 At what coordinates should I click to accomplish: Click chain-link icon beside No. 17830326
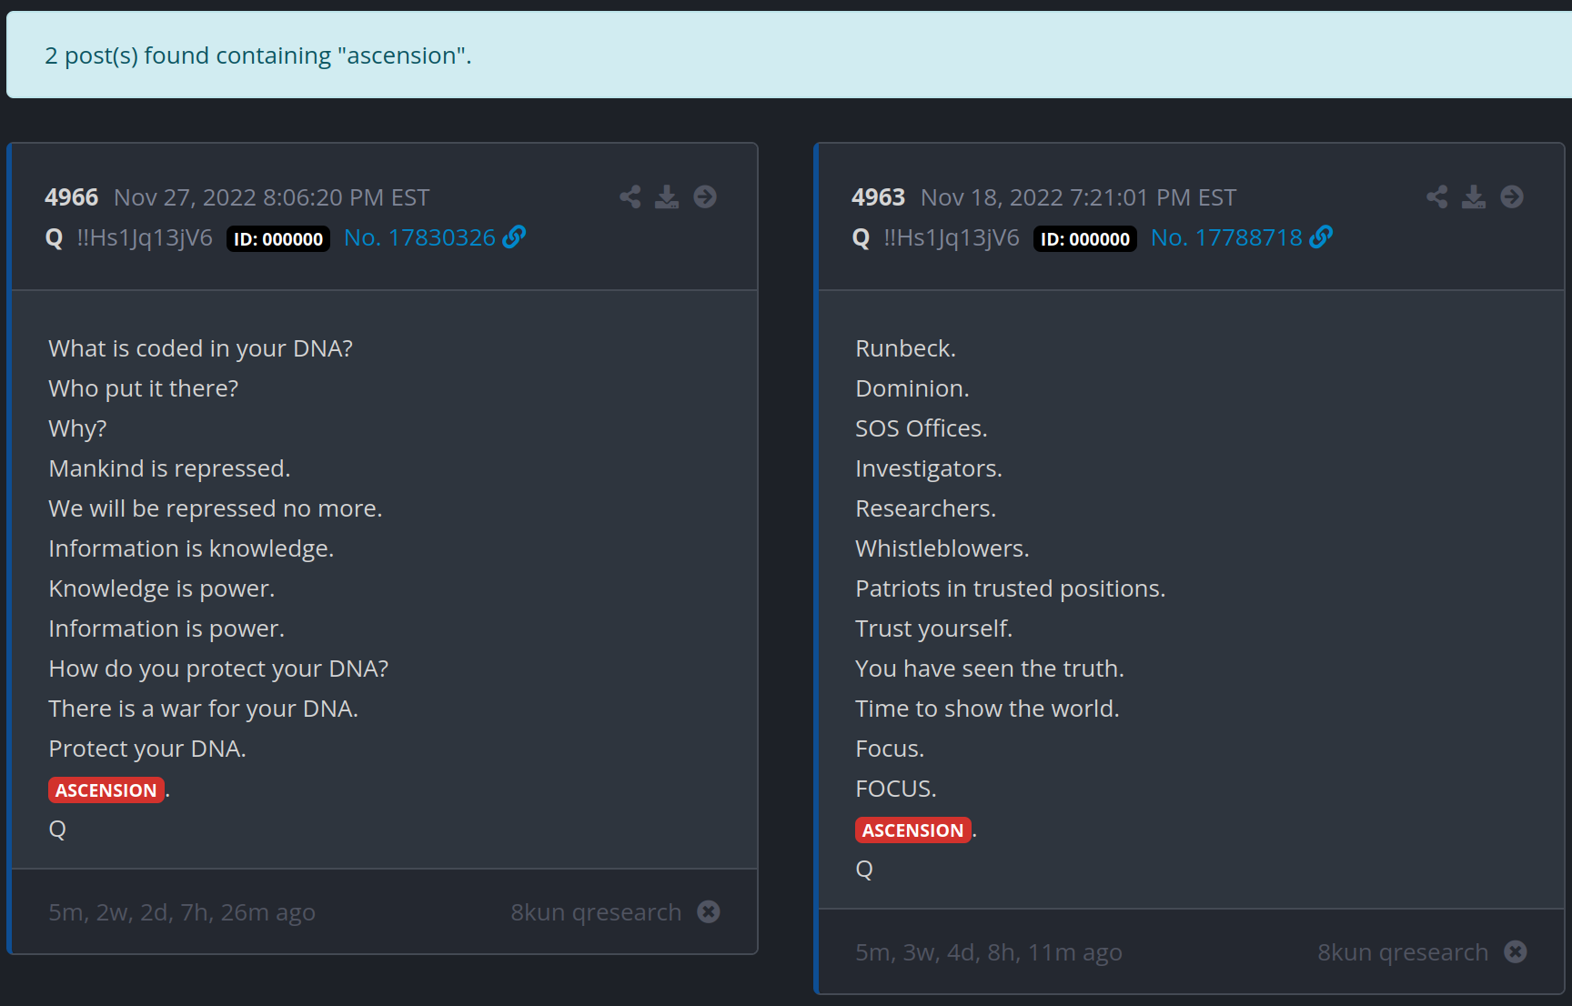click(x=514, y=236)
